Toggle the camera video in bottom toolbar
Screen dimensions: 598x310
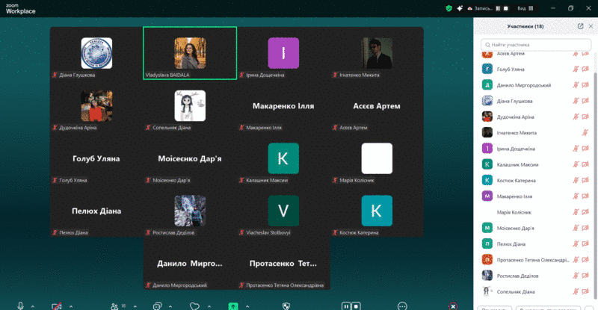56,305
